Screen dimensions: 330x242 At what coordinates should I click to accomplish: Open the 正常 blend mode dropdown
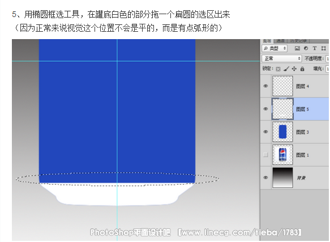282,58
